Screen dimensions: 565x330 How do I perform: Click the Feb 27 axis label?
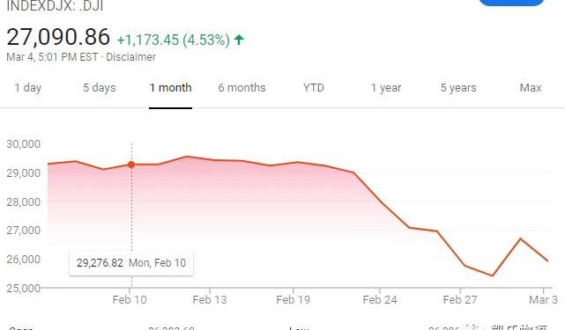[x=460, y=300]
